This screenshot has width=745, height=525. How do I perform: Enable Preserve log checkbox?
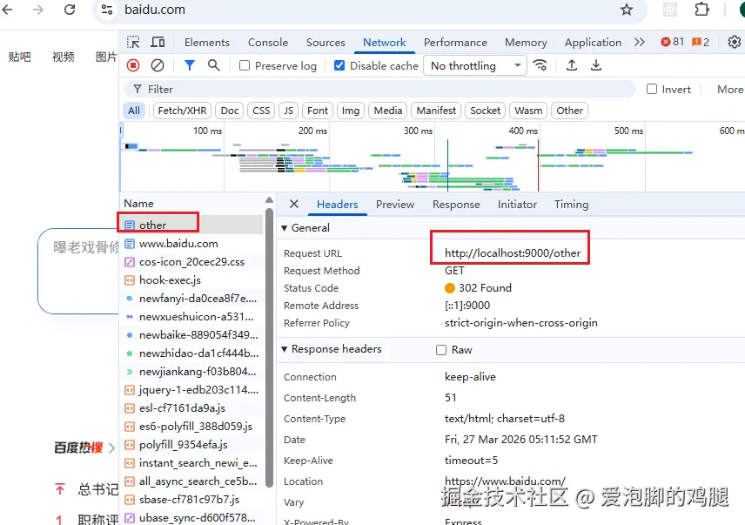(x=245, y=65)
